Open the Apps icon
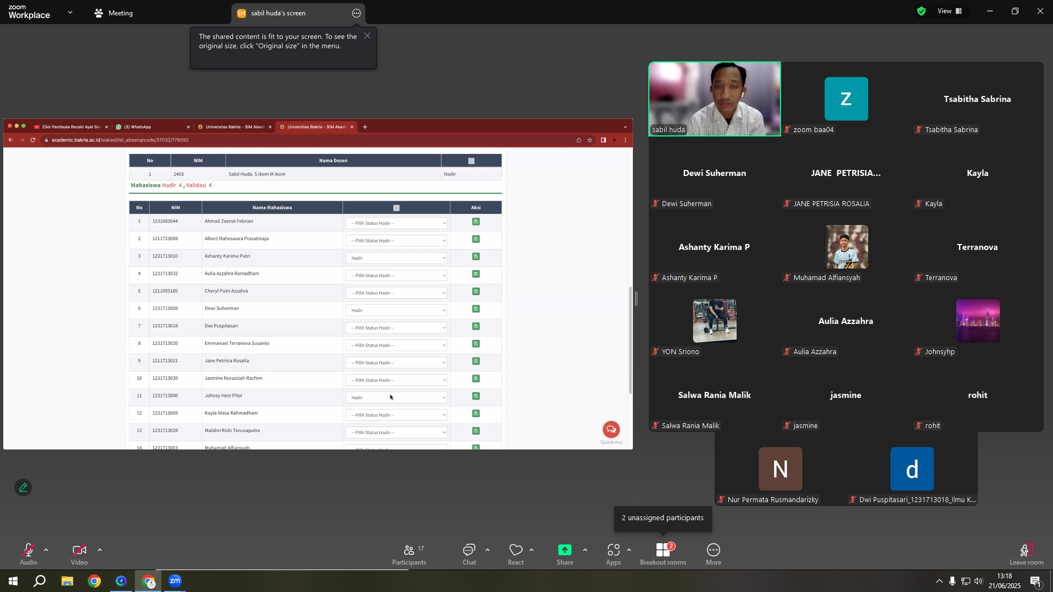The height and width of the screenshot is (592, 1053). [613, 550]
